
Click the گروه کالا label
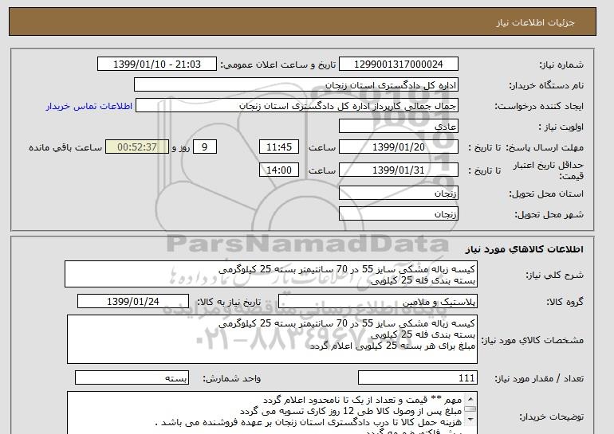pos(565,302)
